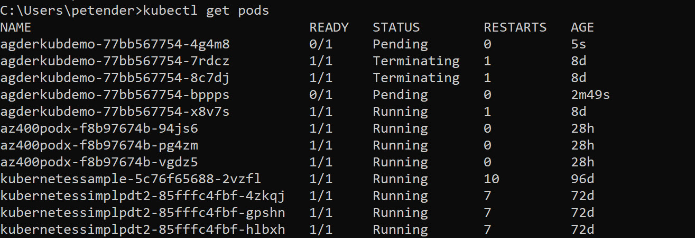Click the STATUS column header

396,27
